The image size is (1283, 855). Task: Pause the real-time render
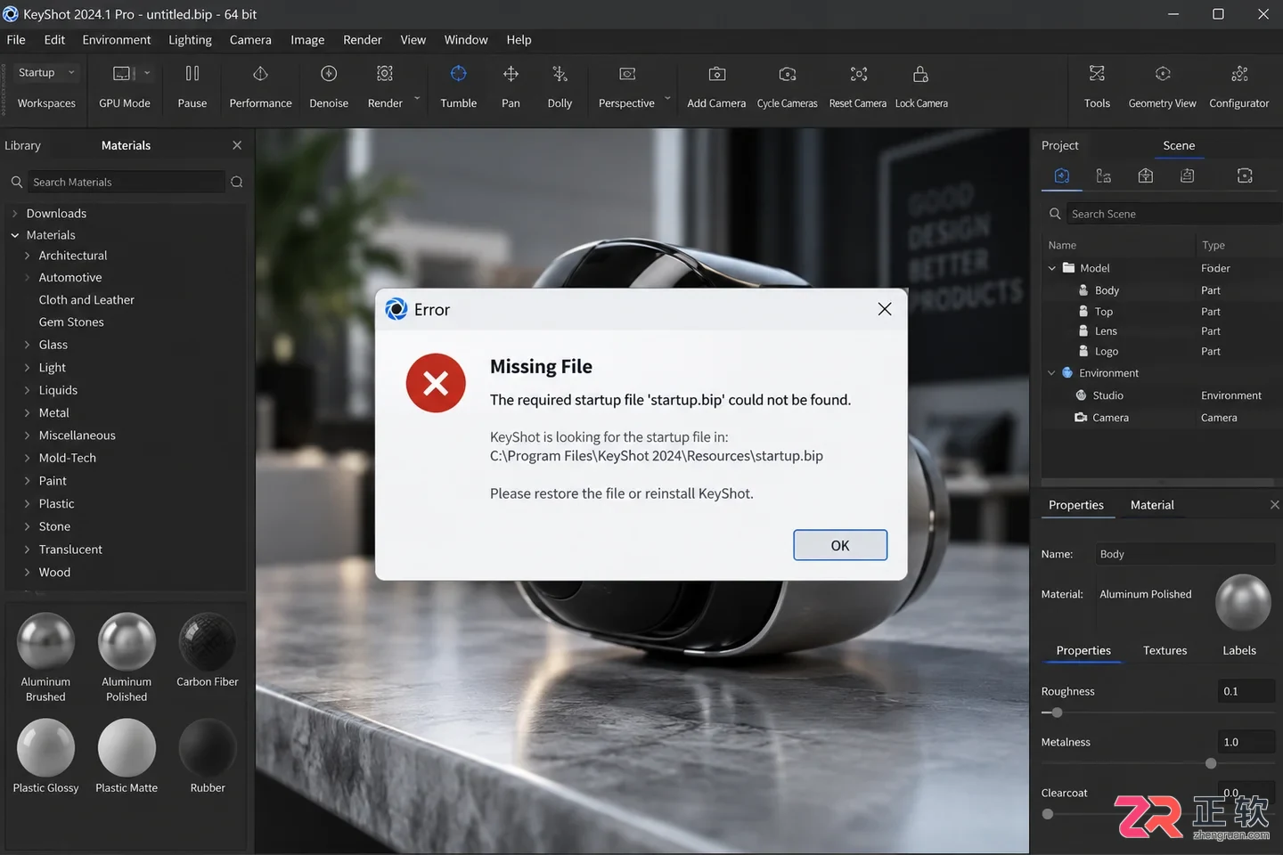click(192, 73)
